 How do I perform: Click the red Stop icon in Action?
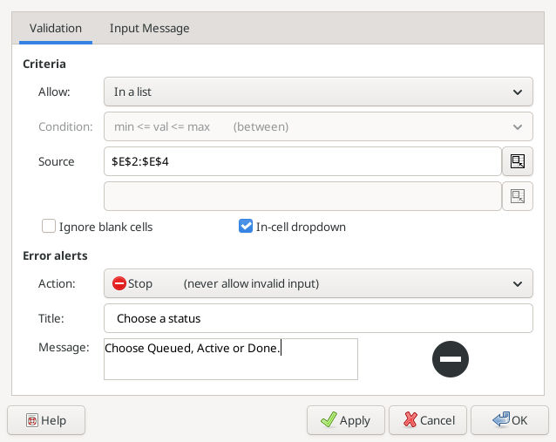(x=119, y=283)
